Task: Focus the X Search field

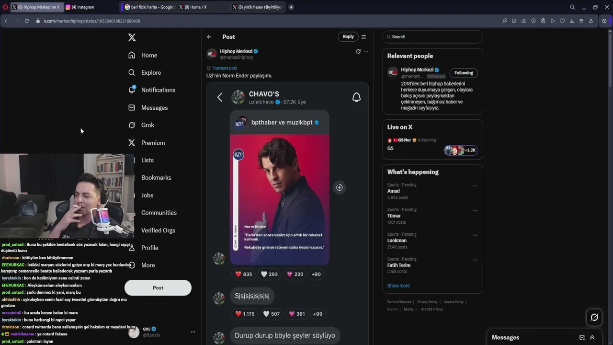Action: [x=432, y=37]
